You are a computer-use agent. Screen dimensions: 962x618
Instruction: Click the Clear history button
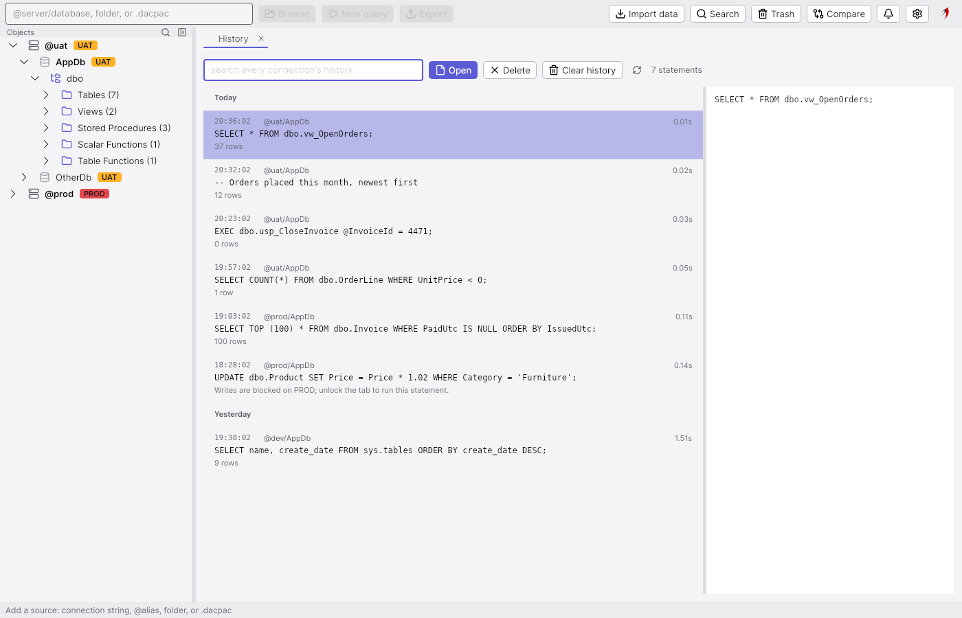[x=582, y=70]
